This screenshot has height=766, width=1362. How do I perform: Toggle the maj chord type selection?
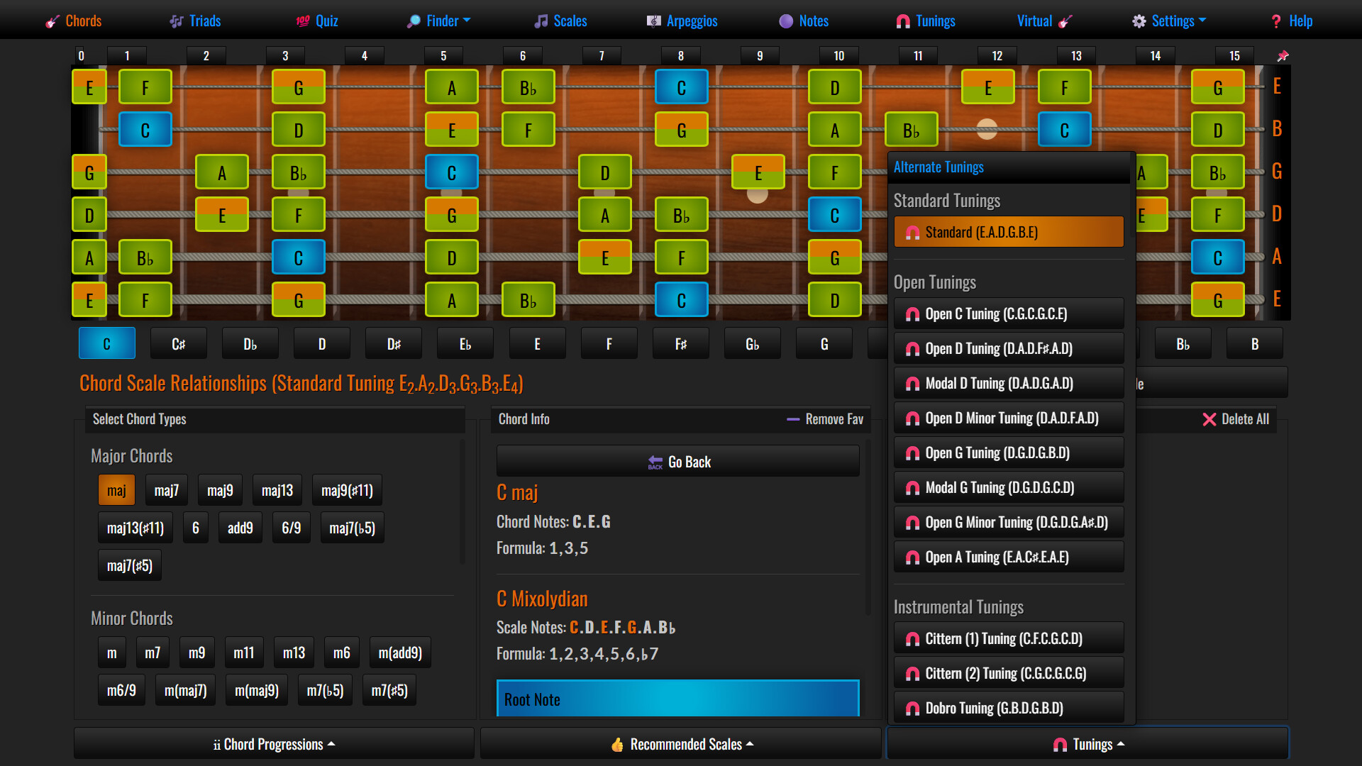116,489
